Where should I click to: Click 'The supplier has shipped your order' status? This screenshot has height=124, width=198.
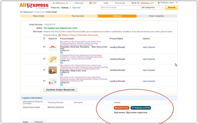pos(60,28)
